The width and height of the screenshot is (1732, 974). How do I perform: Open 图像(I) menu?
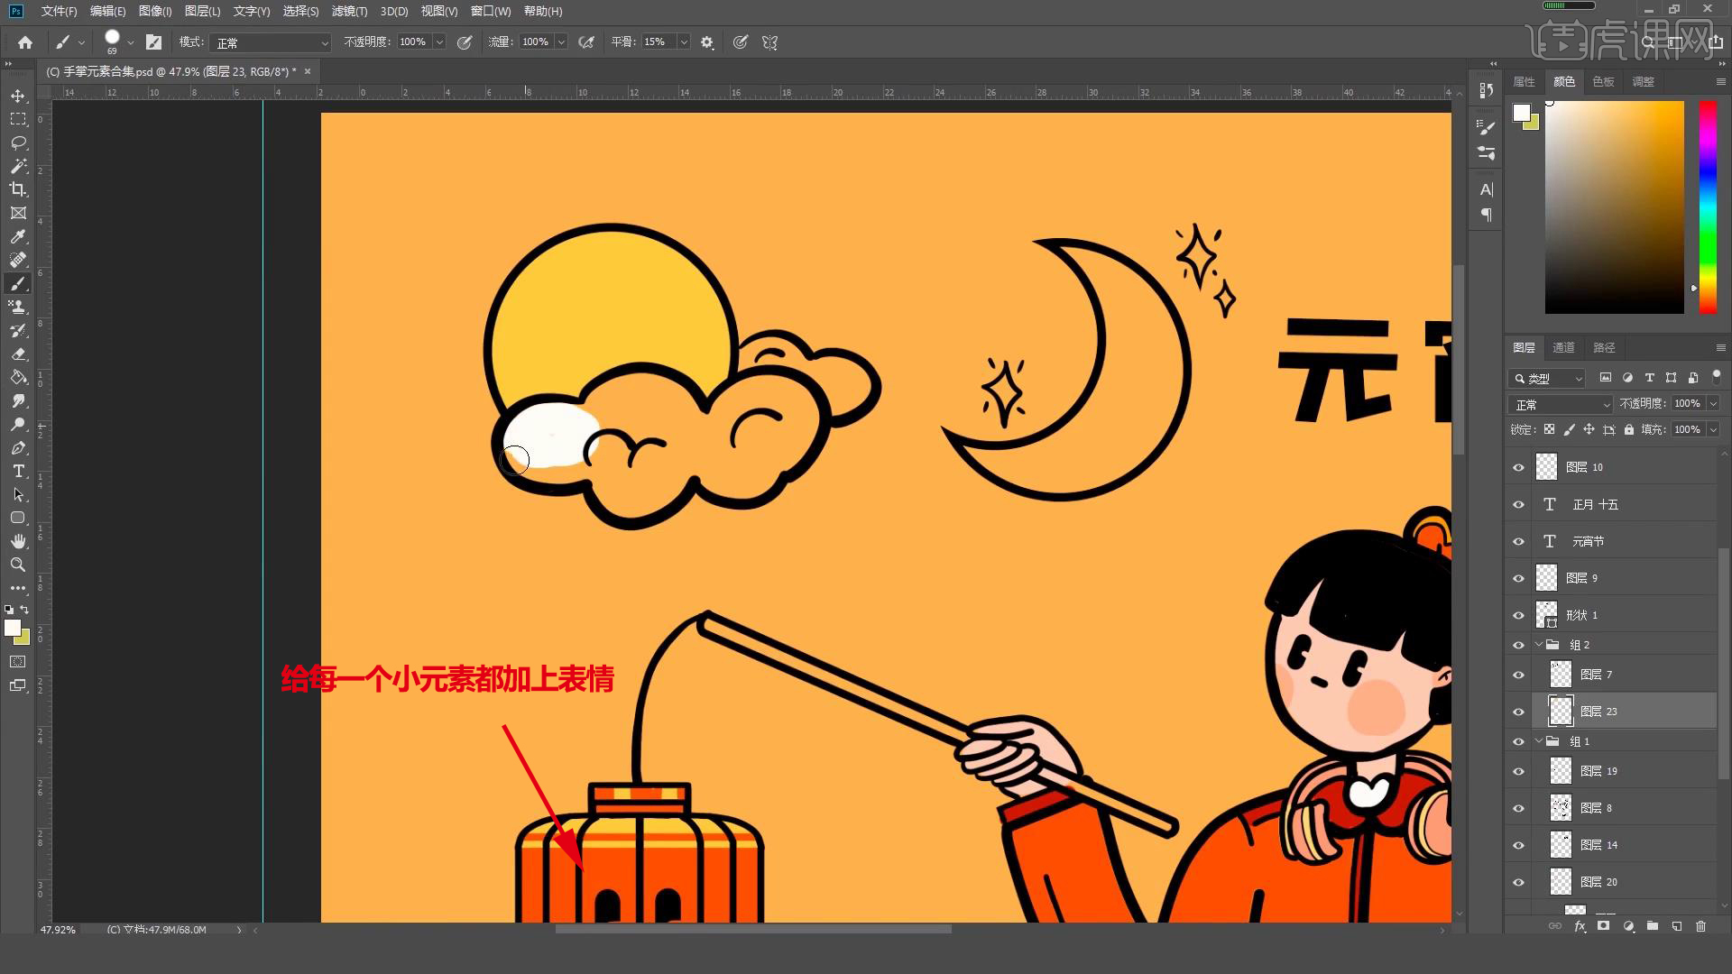[155, 11]
